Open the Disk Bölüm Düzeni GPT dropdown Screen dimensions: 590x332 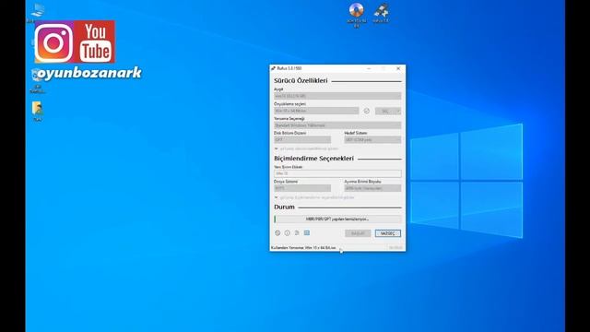tap(302, 139)
